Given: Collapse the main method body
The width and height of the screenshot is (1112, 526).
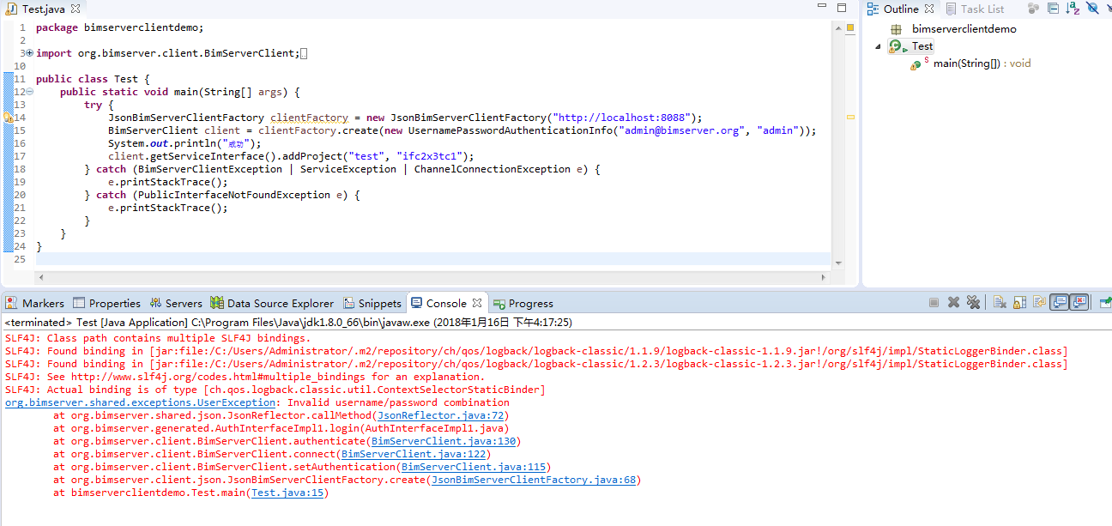Looking at the screenshot, I should [28, 91].
